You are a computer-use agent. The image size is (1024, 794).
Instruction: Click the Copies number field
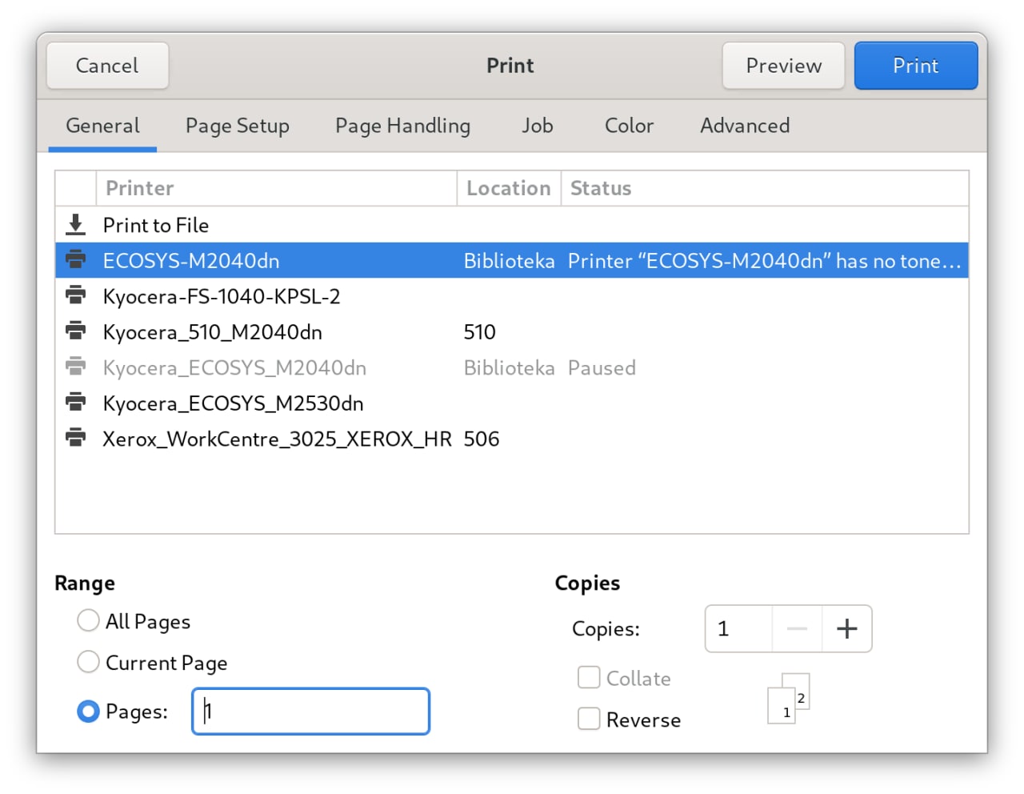[738, 628]
